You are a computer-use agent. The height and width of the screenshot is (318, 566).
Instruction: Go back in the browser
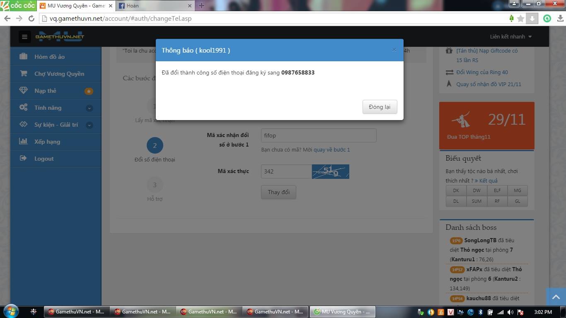point(7,18)
